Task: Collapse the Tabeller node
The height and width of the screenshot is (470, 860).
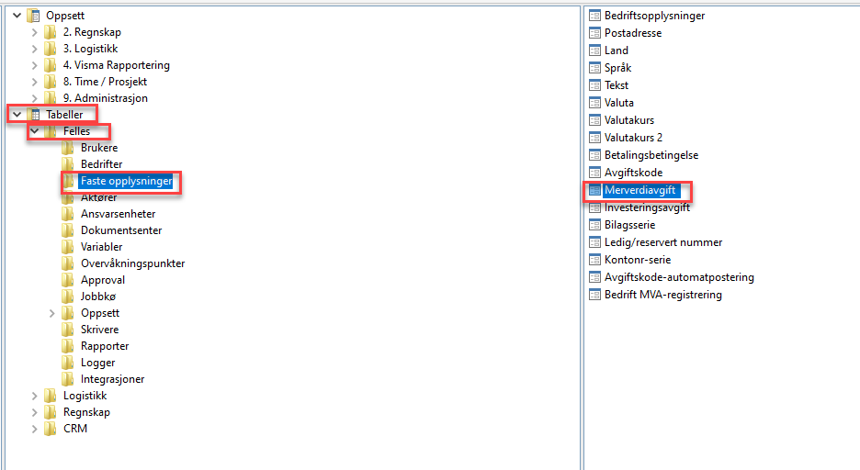Action: tap(17, 115)
